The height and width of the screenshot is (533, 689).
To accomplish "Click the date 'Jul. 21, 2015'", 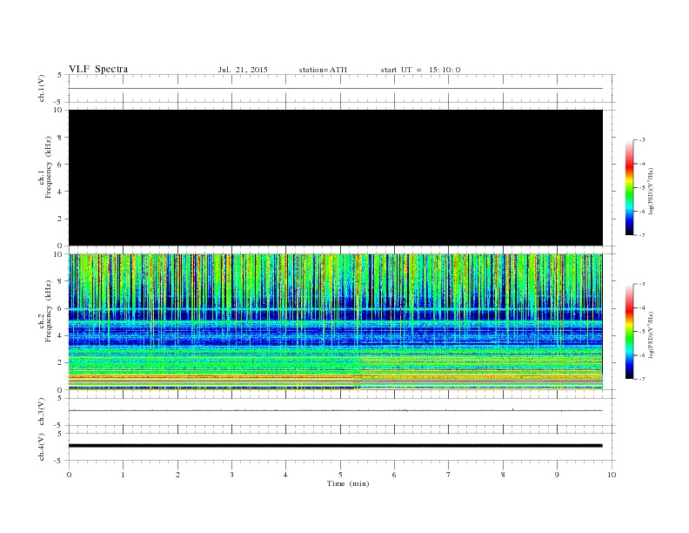I will coord(243,70).
